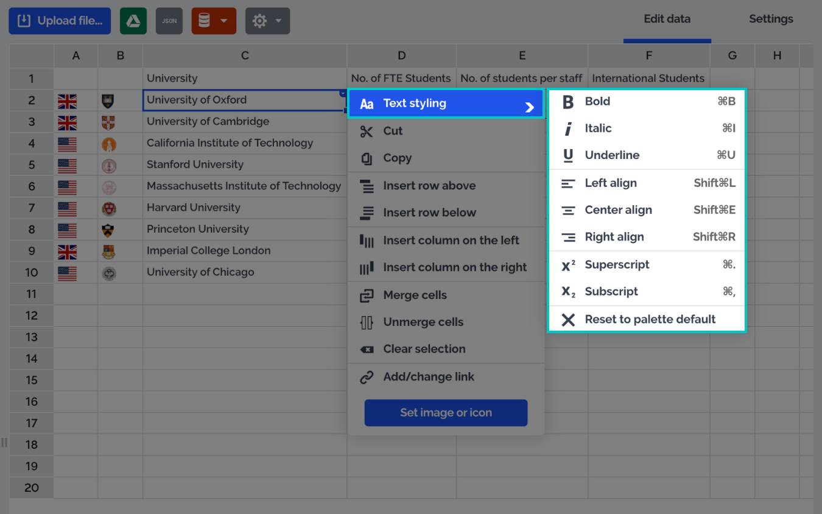822x514 pixels.
Task: Switch to the Settings tab
Action: coord(771,19)
